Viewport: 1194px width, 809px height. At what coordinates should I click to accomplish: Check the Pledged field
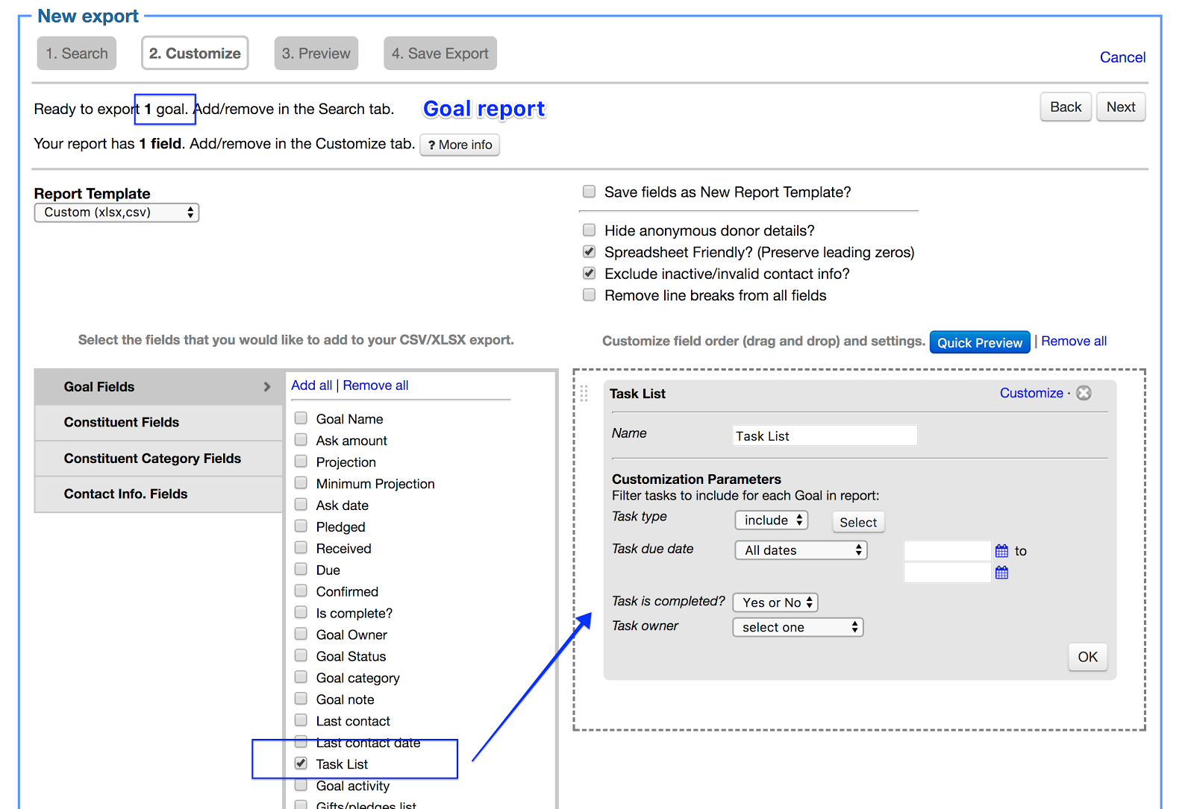tap(301, 526)
